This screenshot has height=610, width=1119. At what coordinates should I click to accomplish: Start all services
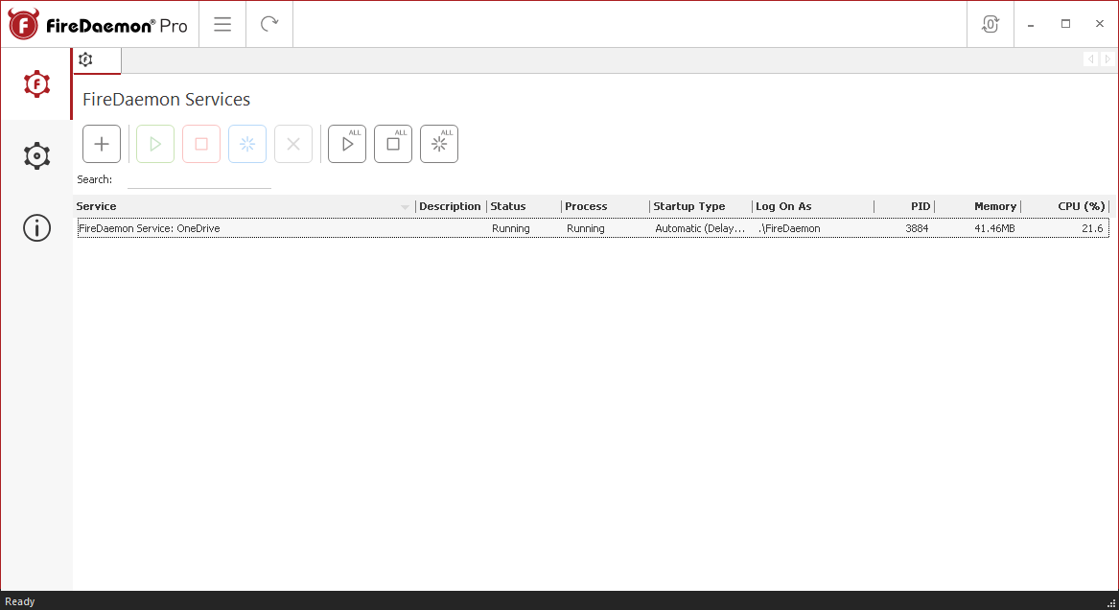tap(346, 143)
